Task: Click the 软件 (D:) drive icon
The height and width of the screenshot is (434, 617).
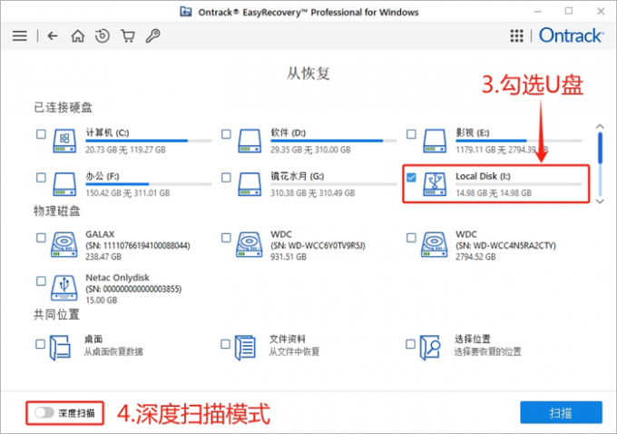Action: click(250, 141)
